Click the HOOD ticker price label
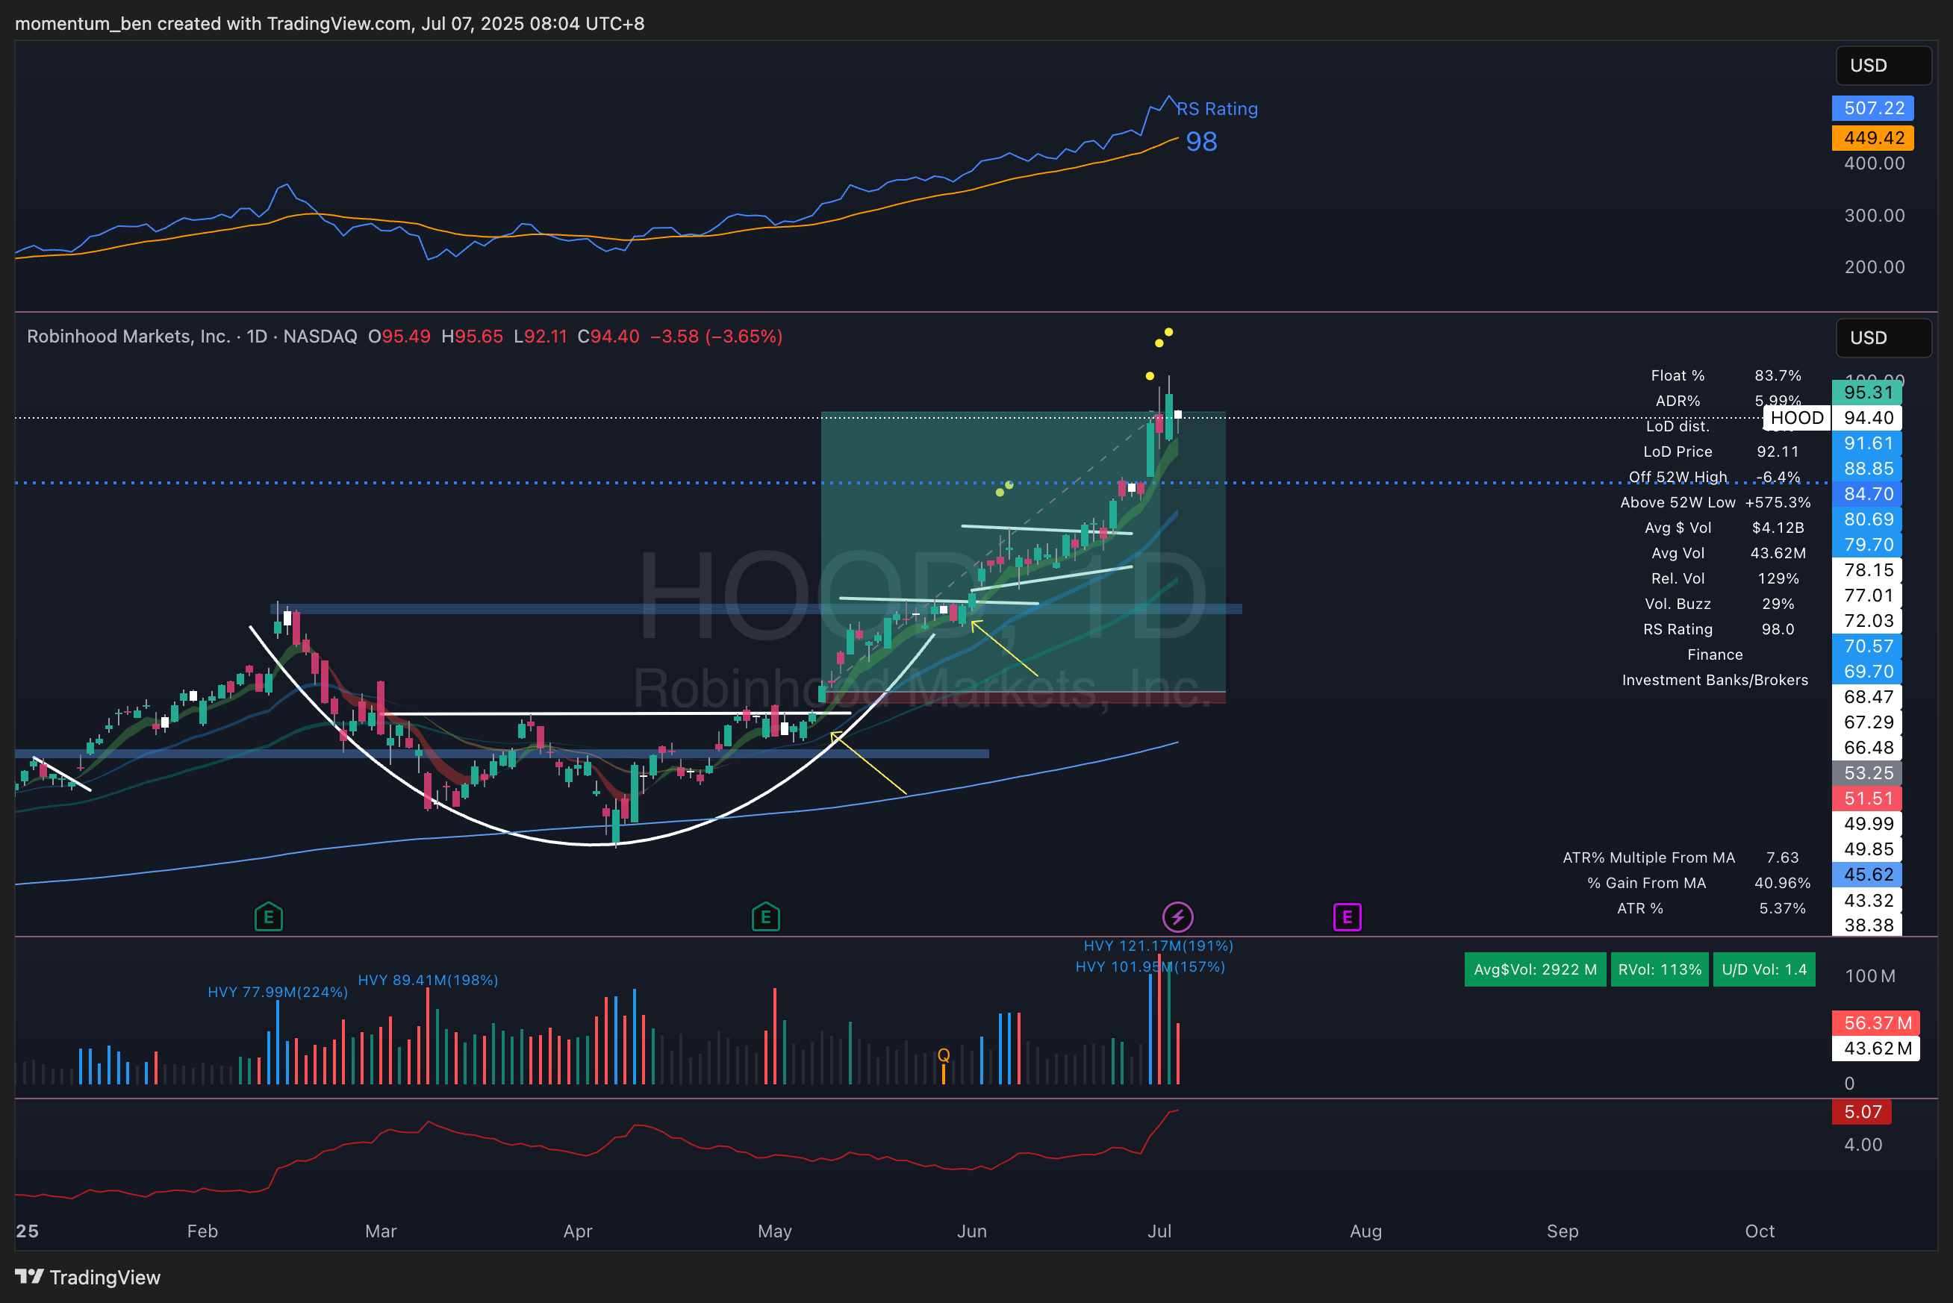1953x1303 pixels. (x=1797, y=418)
